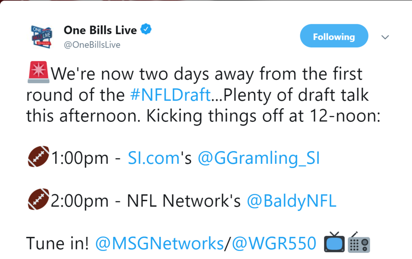Click the football emoji beside 1:00pm
This screenshot has height=259, width=412.
pos(38,156)
